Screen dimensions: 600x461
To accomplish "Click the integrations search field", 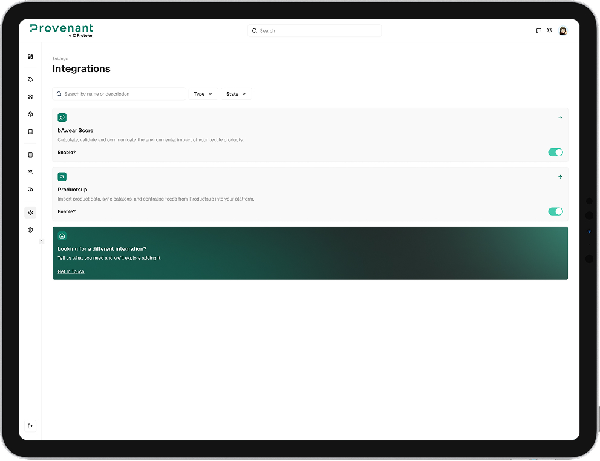I will [119, 94].
